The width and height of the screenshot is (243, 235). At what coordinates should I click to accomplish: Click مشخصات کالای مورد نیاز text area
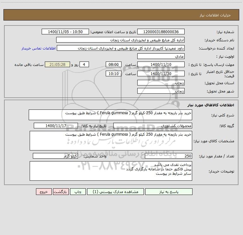[111, 141]
